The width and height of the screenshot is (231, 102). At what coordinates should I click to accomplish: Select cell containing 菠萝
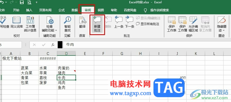(48, 83)
